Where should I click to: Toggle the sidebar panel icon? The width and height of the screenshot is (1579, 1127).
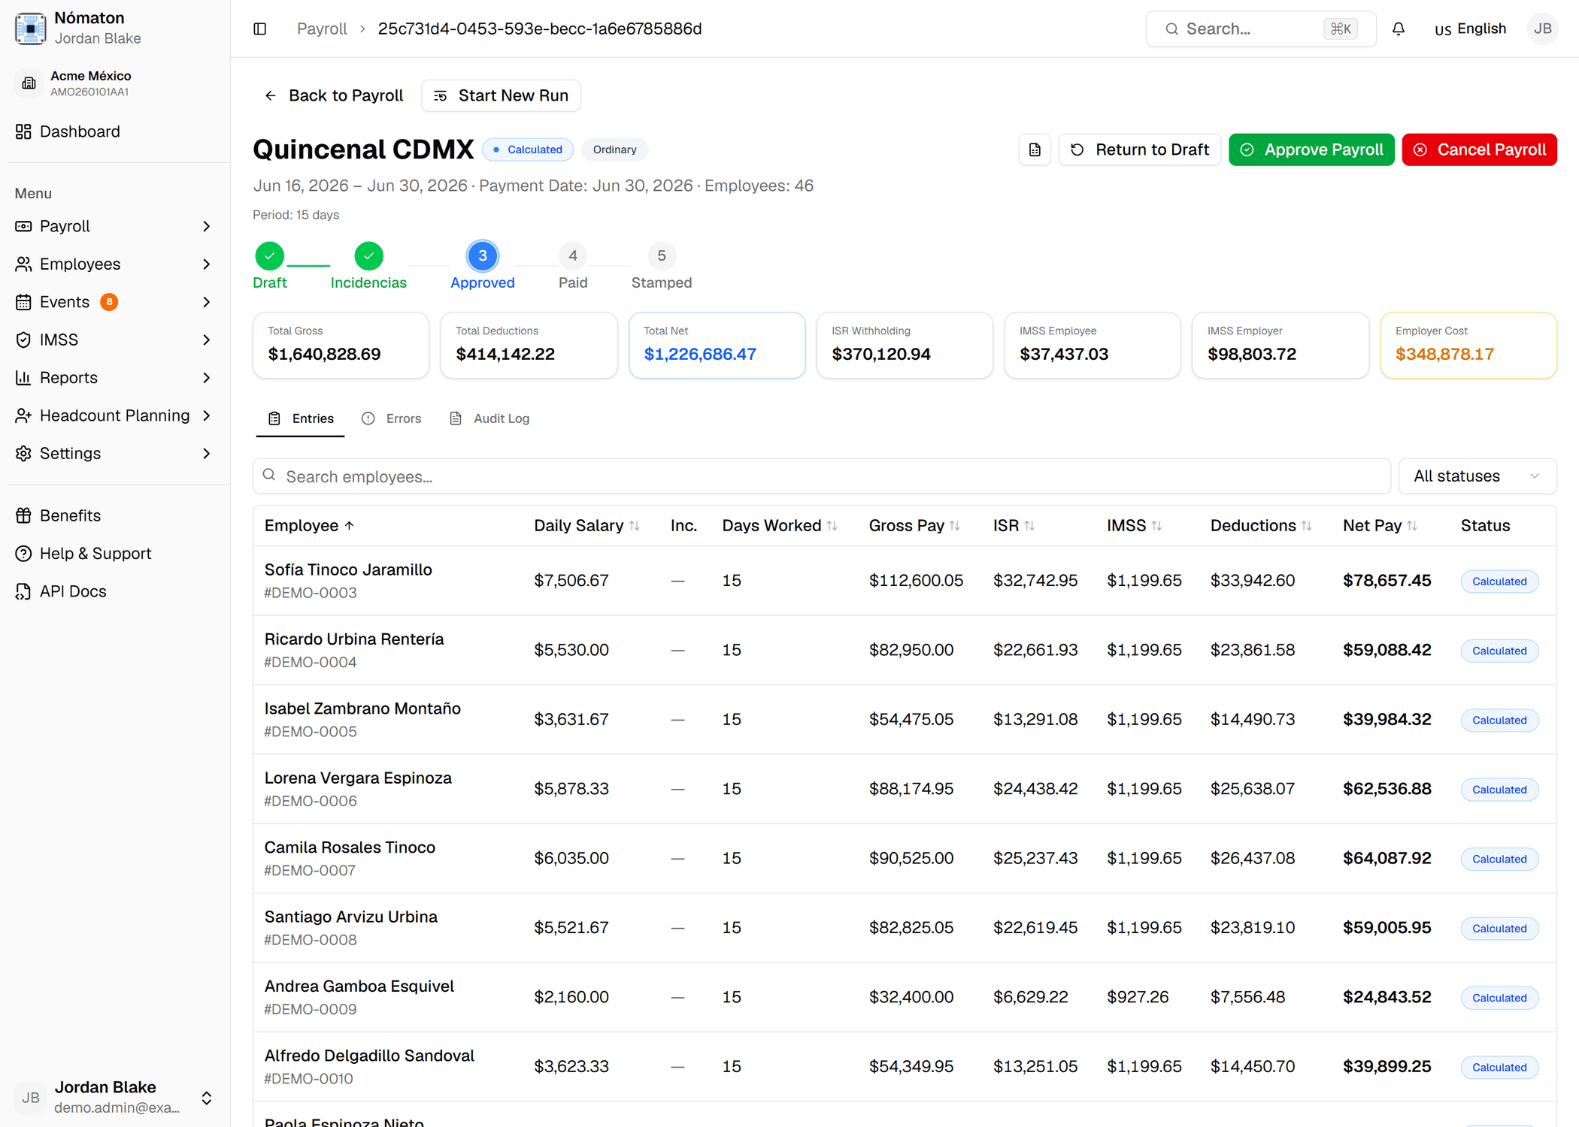[260, 29]
